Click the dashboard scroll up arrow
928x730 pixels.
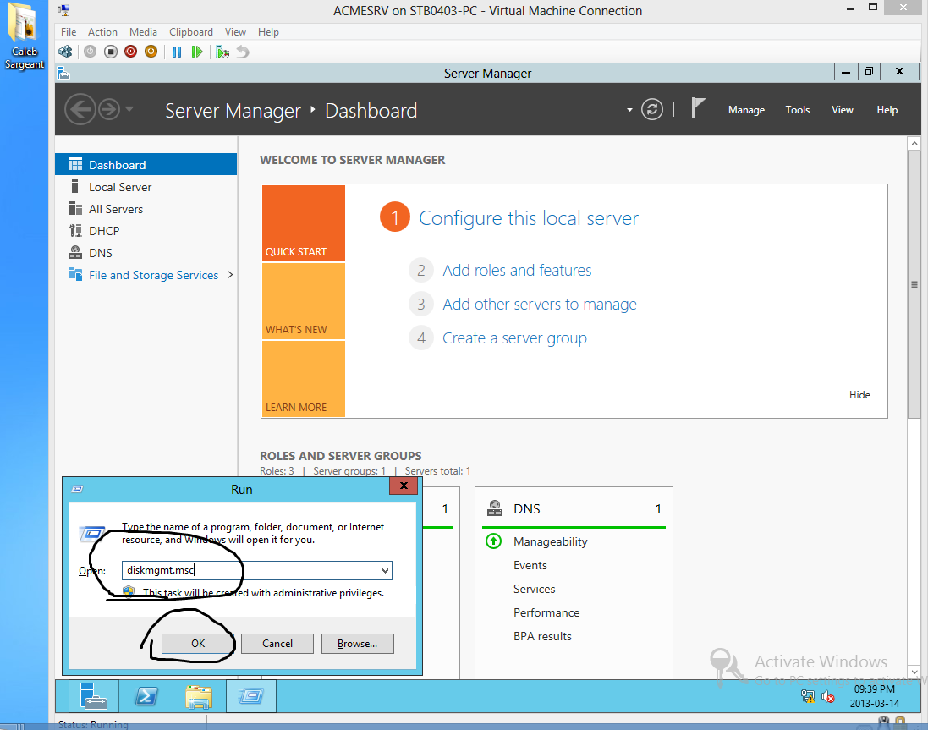pyautogui.click(x=914, y=144)
